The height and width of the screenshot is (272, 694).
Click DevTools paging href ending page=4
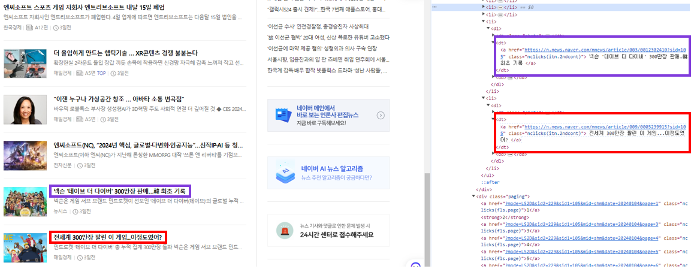coord(583,239)
